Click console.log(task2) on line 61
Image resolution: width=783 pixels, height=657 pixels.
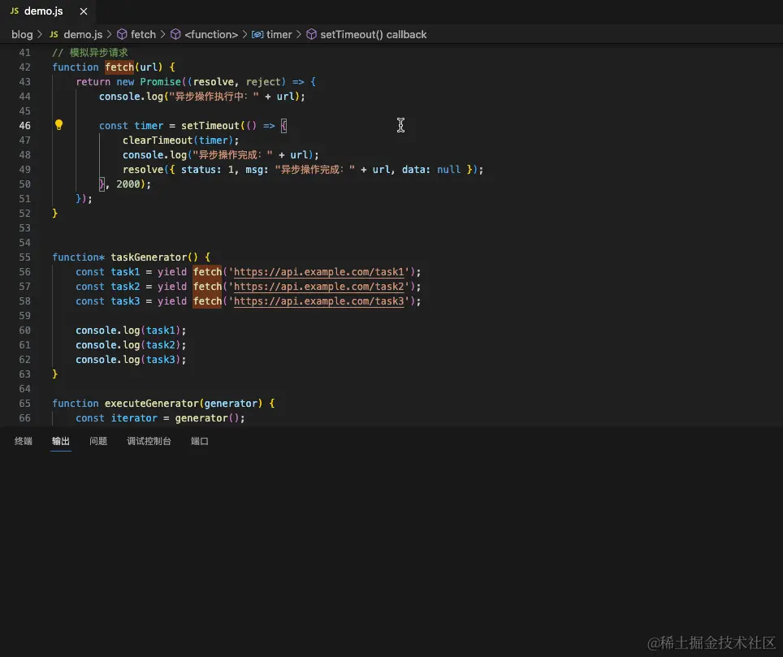click(x=131, y=345)
